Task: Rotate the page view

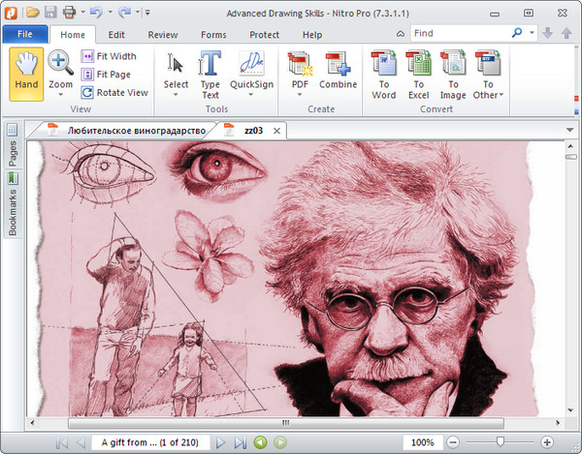Action: point(115,93)
